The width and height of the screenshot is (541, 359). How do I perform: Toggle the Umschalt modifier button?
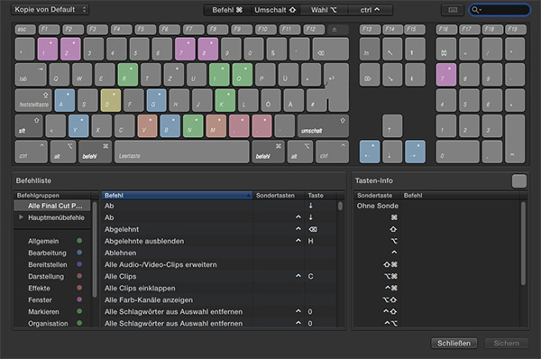click(x=276, y=10)
